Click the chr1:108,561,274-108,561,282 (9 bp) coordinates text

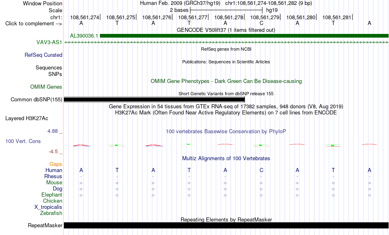(x=269, y=3)
